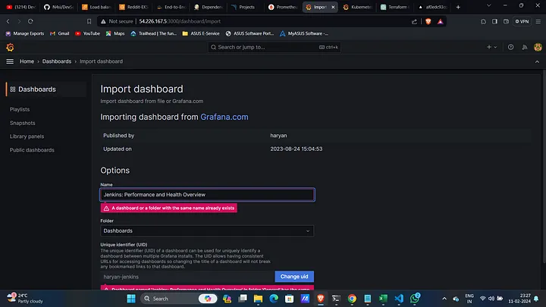
Task: Open the Windows Start menu
Action: 131,299
